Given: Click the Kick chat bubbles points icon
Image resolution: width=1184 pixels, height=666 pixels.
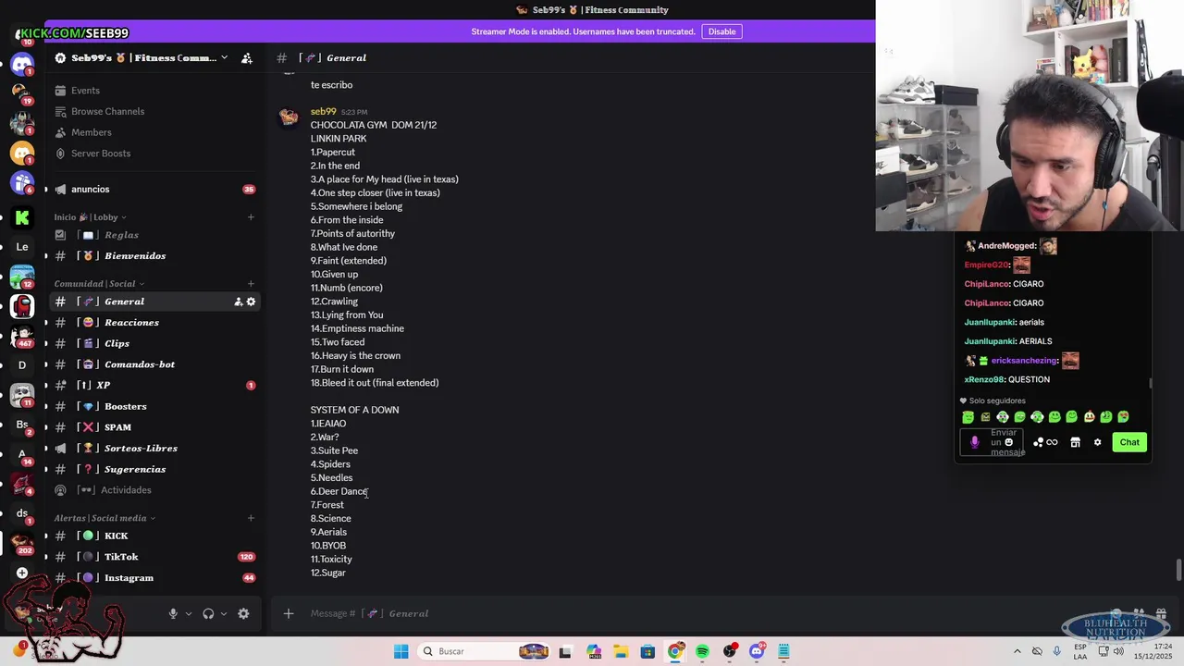Looking at the screenshot, I should (x=1038, y=442).
